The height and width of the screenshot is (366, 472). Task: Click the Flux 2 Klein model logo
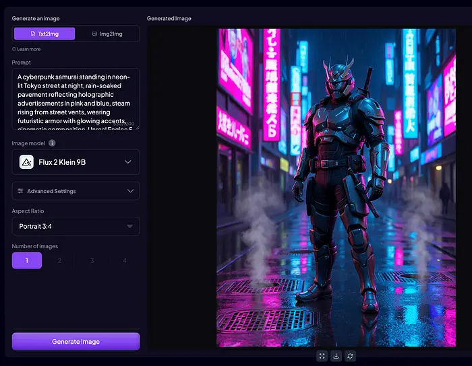tap(27, 162)
